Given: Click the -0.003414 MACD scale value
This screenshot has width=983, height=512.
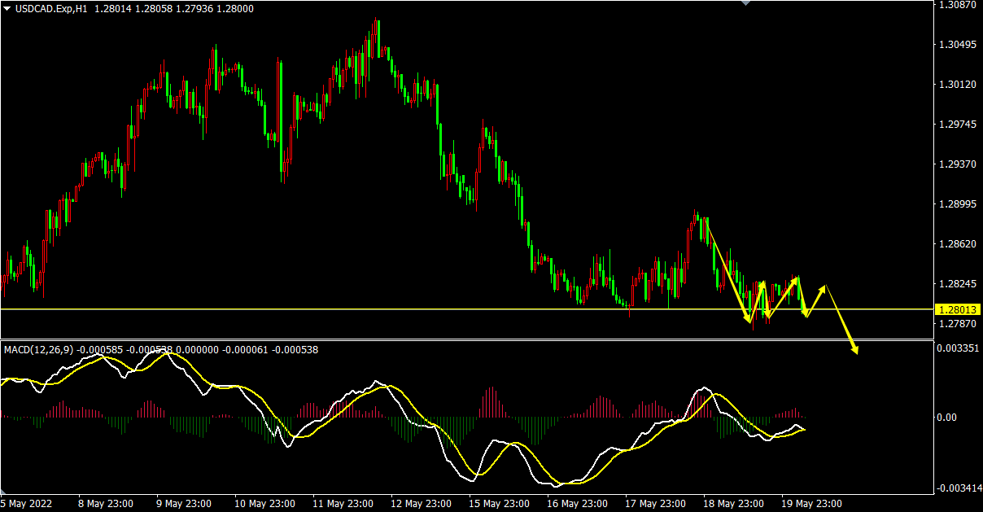Looking at the screenshot, I should (x=958, y=488).
